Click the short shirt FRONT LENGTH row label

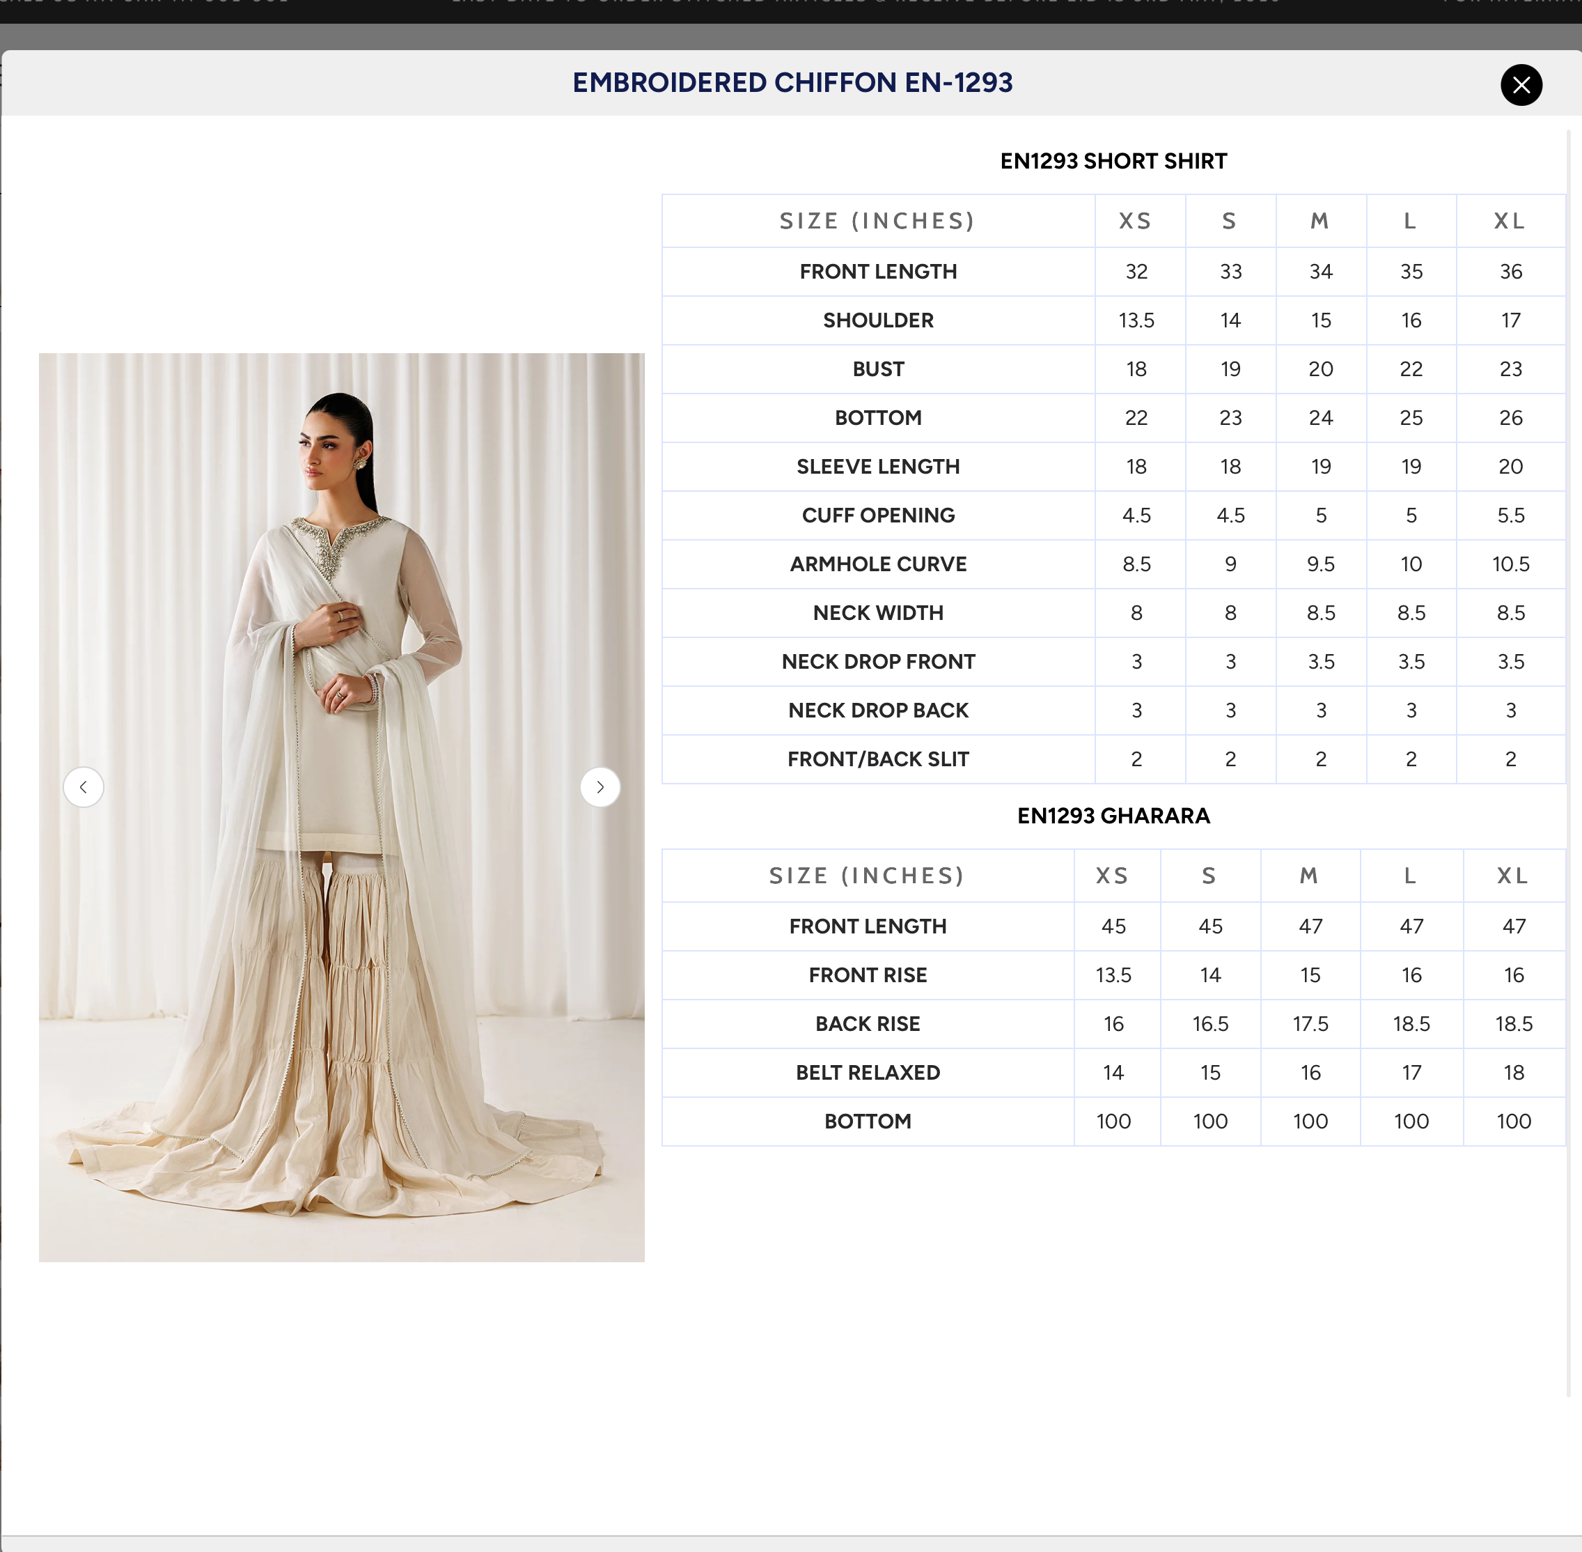click(878, 272)
